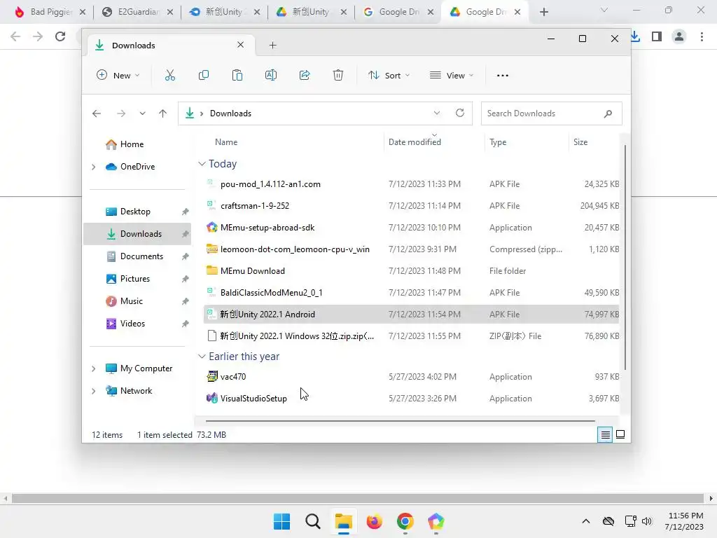Click the Paste clipboard icon
717x538 pixels.
click(x=237, y=76)
